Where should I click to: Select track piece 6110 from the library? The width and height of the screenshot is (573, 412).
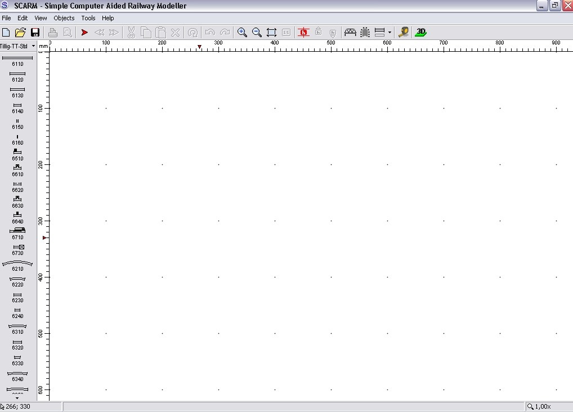17,60
